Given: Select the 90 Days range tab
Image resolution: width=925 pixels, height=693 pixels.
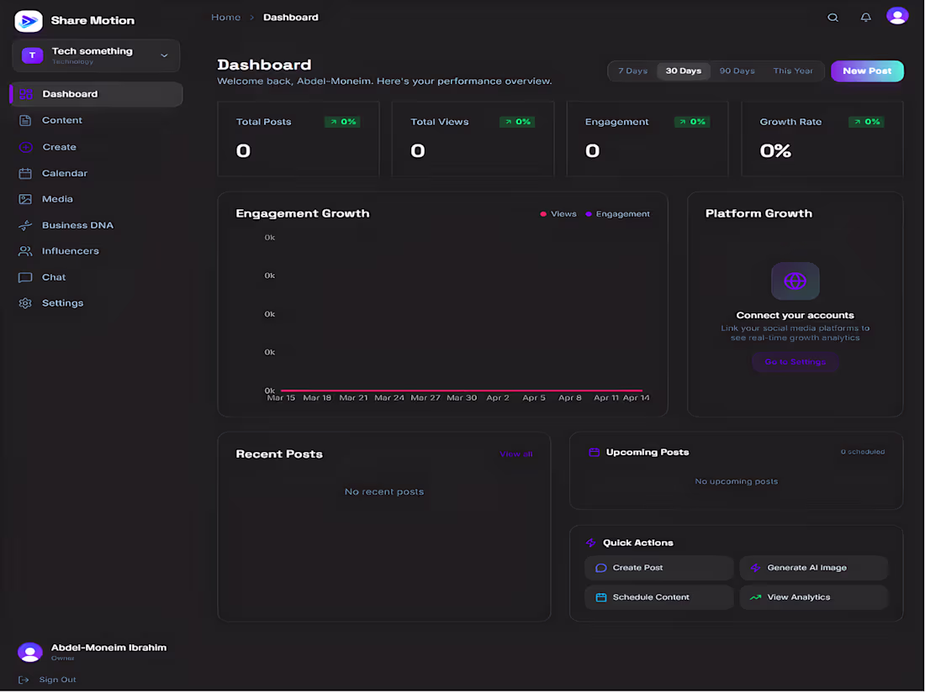Looking at the screenshot, I should (737, 71).
